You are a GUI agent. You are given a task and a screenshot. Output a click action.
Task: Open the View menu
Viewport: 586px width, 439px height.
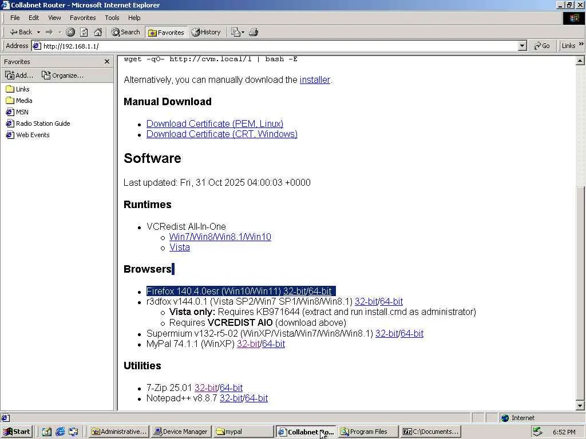54,18
